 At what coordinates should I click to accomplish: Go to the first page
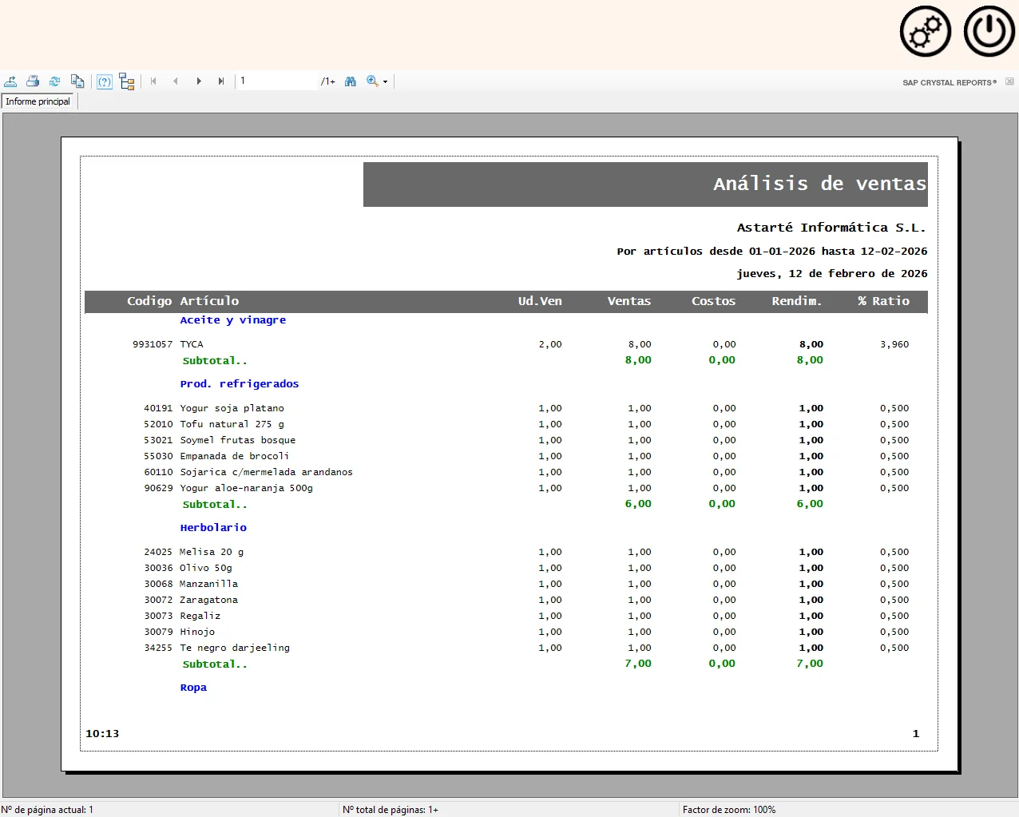pyautogui.click(x=153, y=81)
